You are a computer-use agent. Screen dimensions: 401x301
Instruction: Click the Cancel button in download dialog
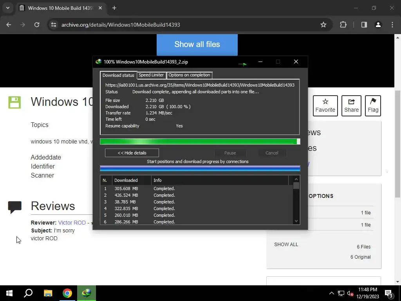[272, 153]
